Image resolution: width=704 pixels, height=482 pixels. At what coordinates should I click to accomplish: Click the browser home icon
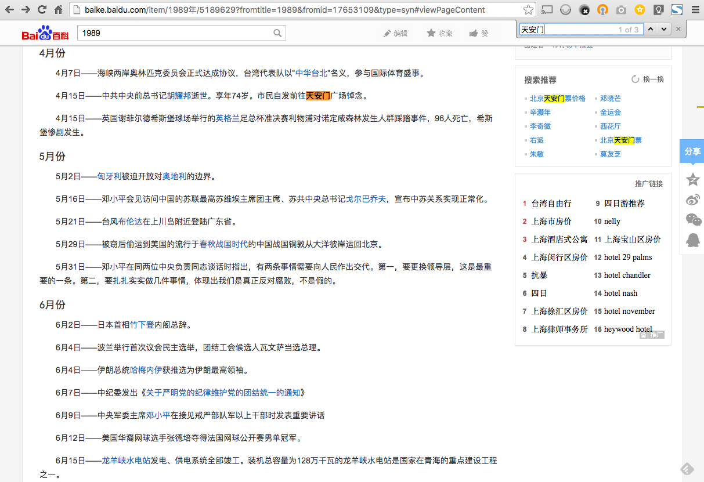pos(57,9)
